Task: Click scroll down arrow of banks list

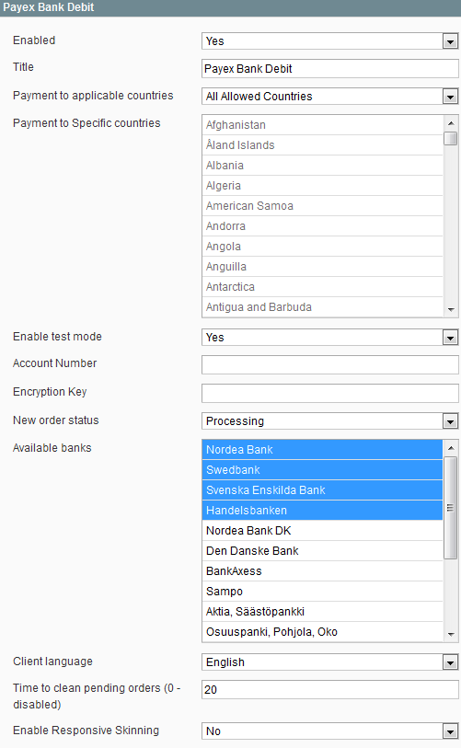Action: [x=451, y=635]
